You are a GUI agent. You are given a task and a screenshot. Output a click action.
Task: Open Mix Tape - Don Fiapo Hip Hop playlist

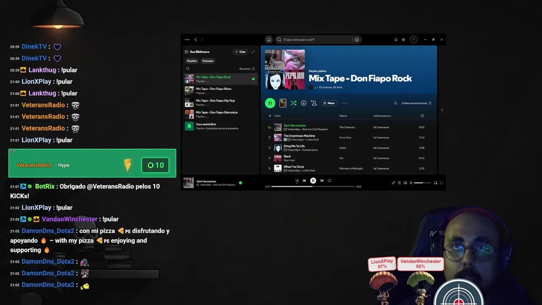pos(221,103)
